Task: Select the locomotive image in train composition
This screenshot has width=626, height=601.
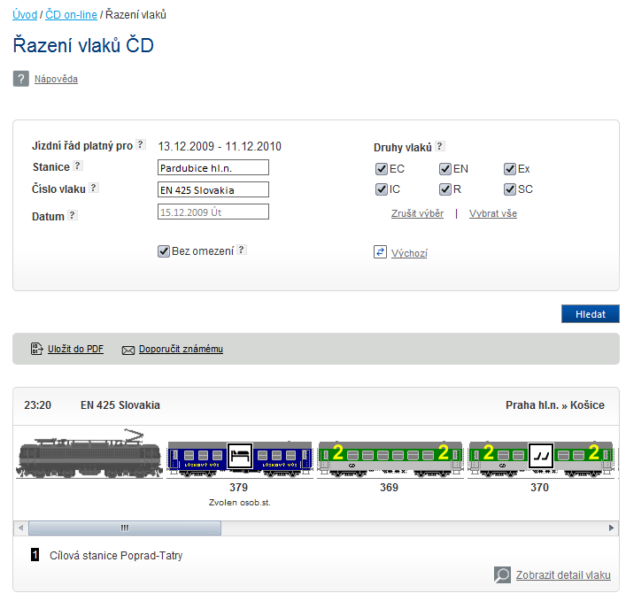Action: click(89, 456)
